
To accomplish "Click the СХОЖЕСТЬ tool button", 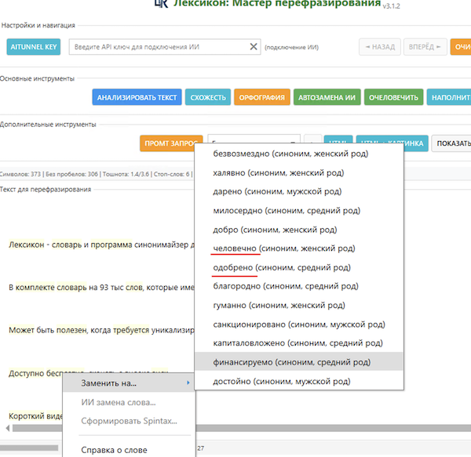I will [206, 97].
